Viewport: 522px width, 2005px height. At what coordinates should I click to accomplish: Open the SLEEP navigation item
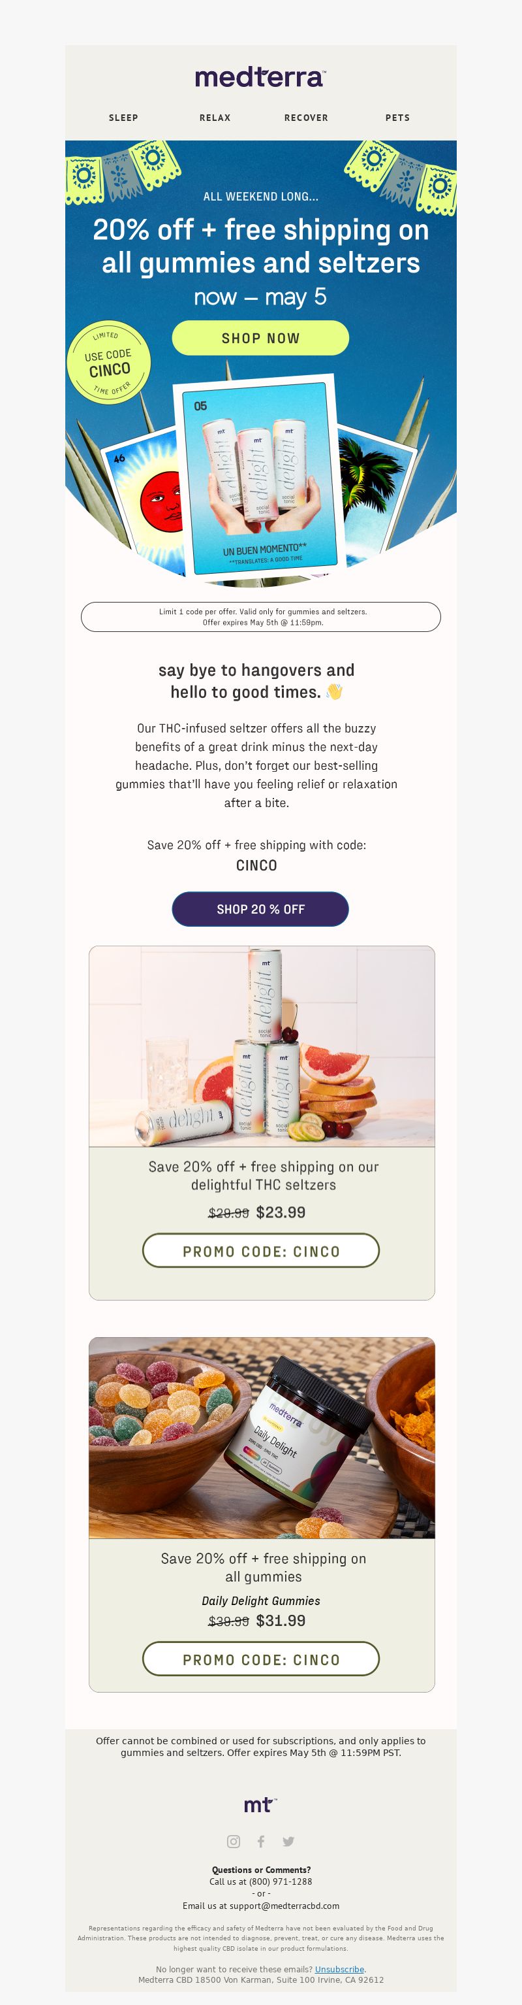[x=123, y=118]
